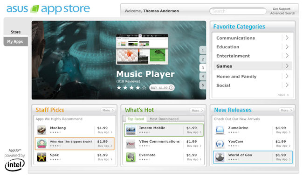The image size is (303, 177).
Task: Select the Who Has The Biggest Brain icon
Action: [41, 144]
